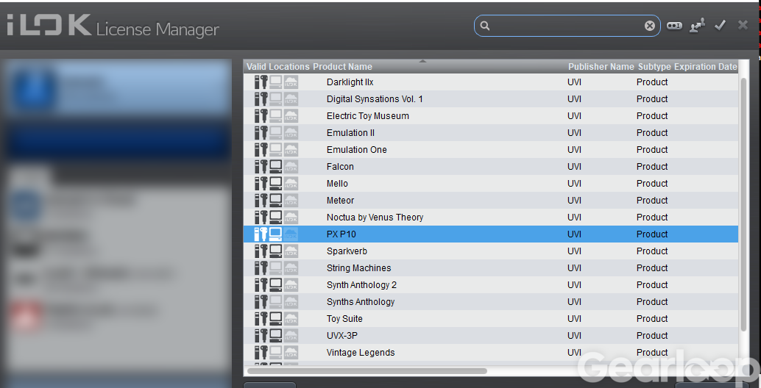Click the vertical scrollbar of license list
The width and height of the screenshot is (761, 388).
(743, 204)
